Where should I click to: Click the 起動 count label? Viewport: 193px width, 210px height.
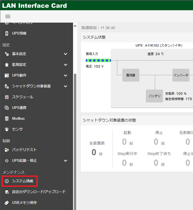pyautogui.click(x=127, y=133)
